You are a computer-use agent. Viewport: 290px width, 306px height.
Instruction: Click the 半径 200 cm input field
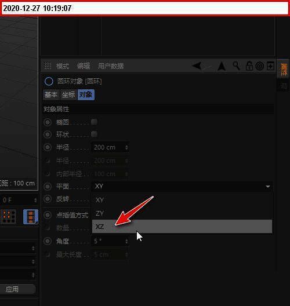click(108, 147)
